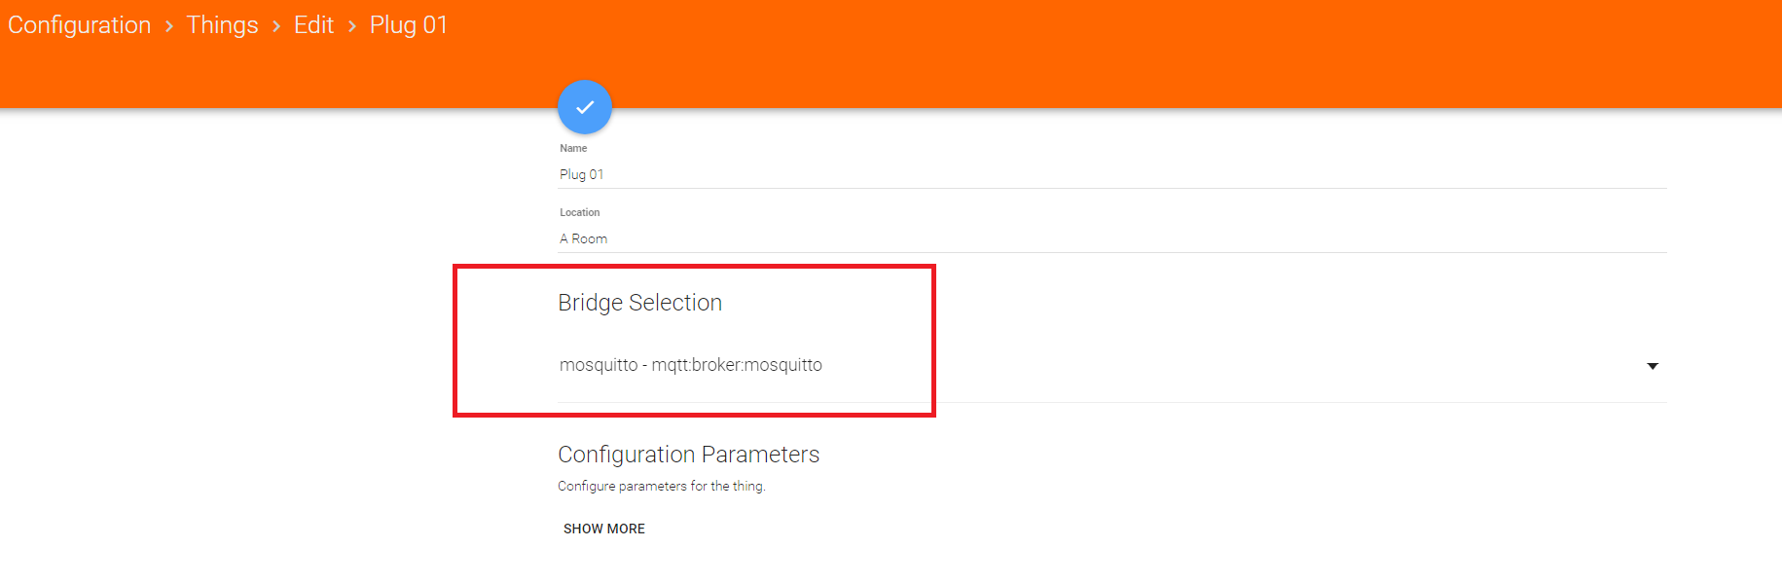Click the chevron between Things and Edit
The width and height of the screenshot is (1782, 584).
(x=276, y=26)
